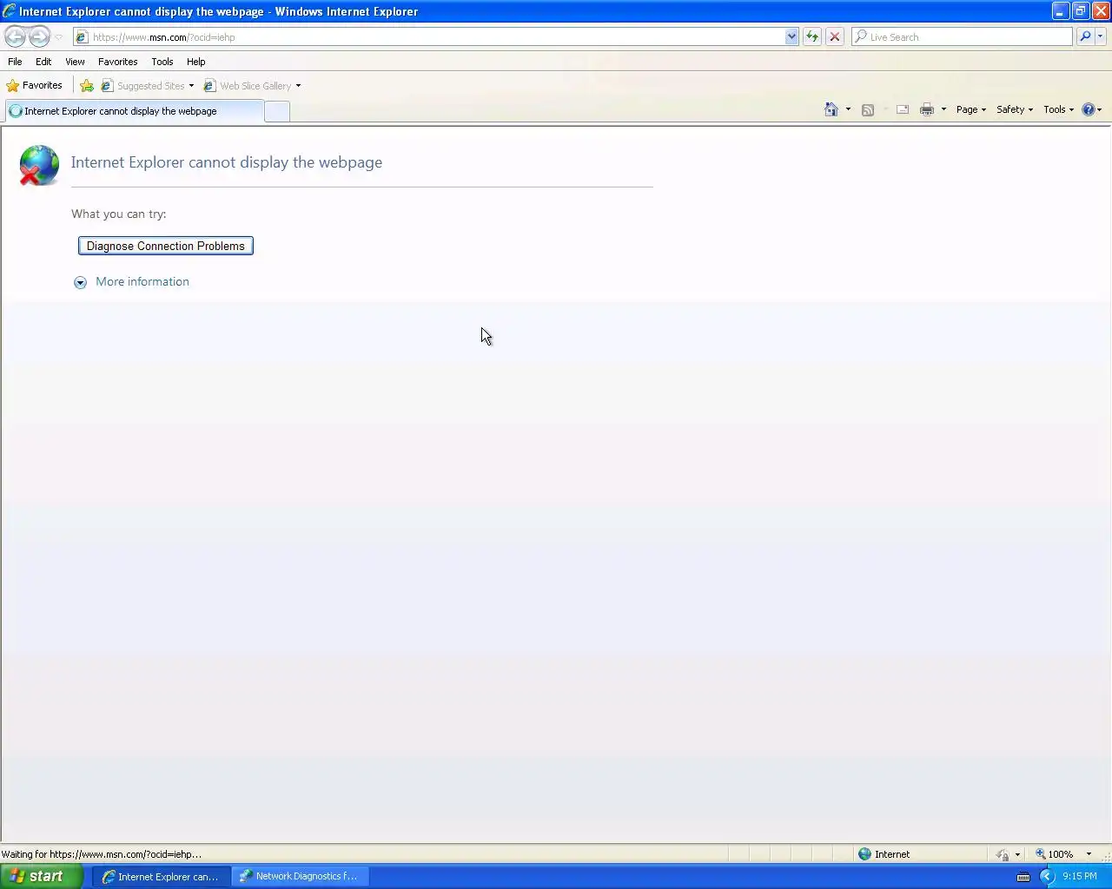1112x889 pixels.
Task: Click Diagnose Connection Problems button
Action: tap(166, 246)
